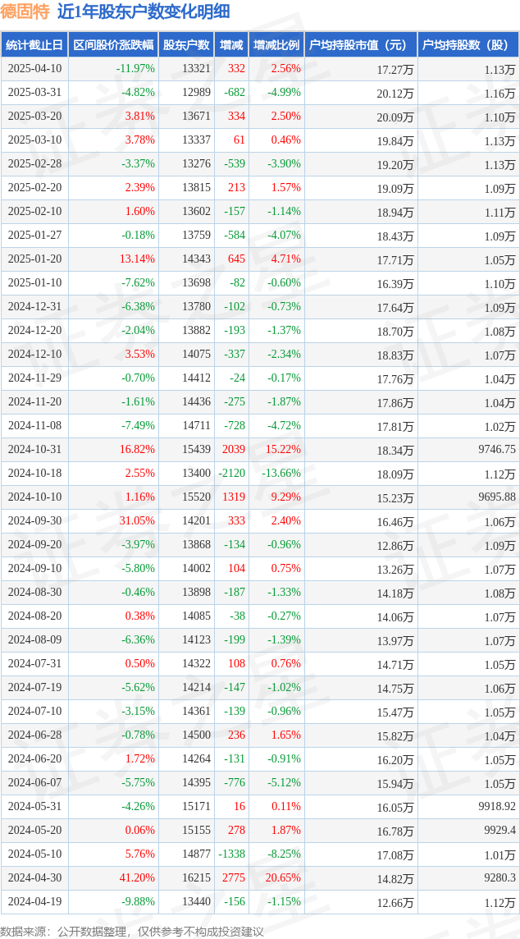Select the 2025-04-10 date cell
520x939 pixels.
click(34, 69)
